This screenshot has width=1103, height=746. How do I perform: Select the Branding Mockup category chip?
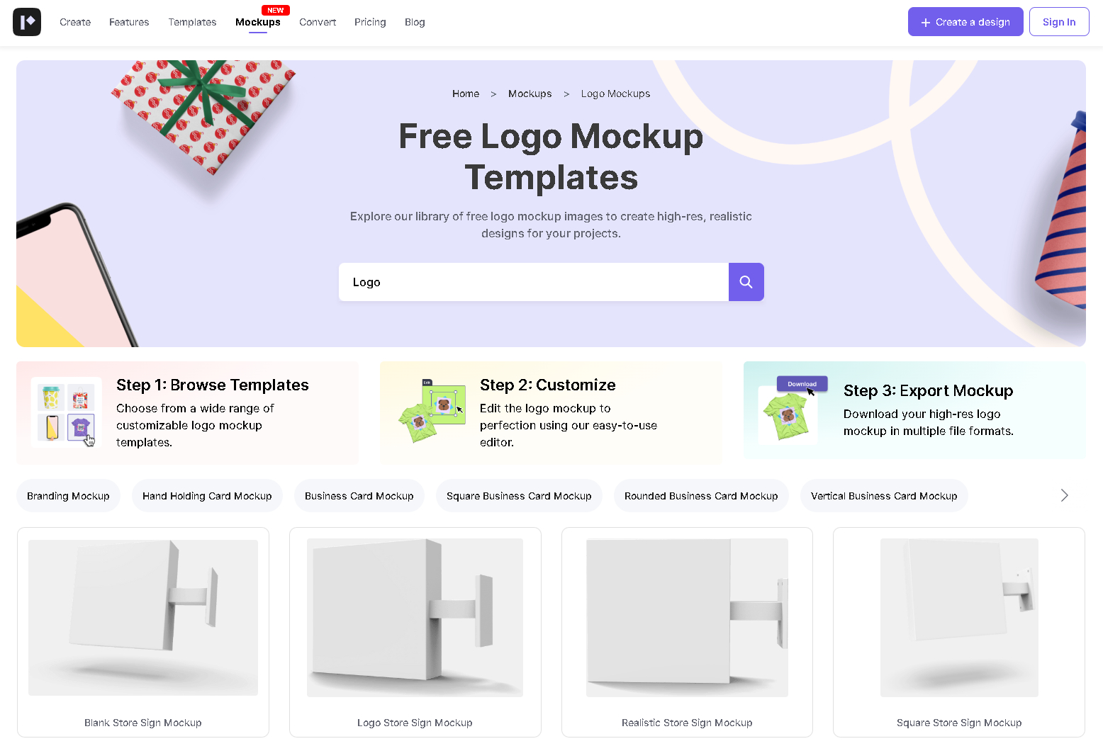click(68, 496)
